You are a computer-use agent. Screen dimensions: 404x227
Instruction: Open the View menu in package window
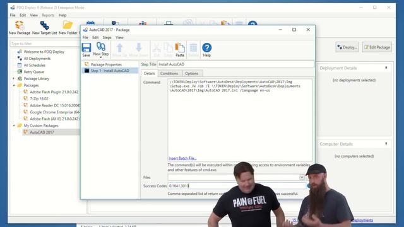click(x=119, y=38)
